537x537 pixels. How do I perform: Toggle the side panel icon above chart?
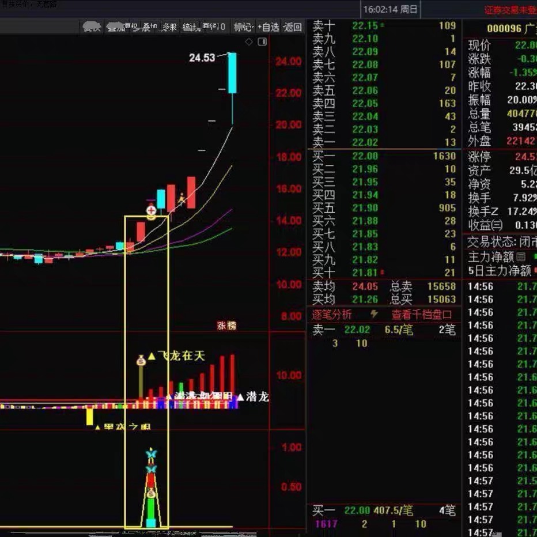262,41
